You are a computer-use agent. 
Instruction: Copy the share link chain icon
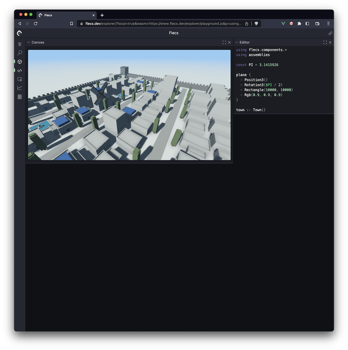click(330, 33)
